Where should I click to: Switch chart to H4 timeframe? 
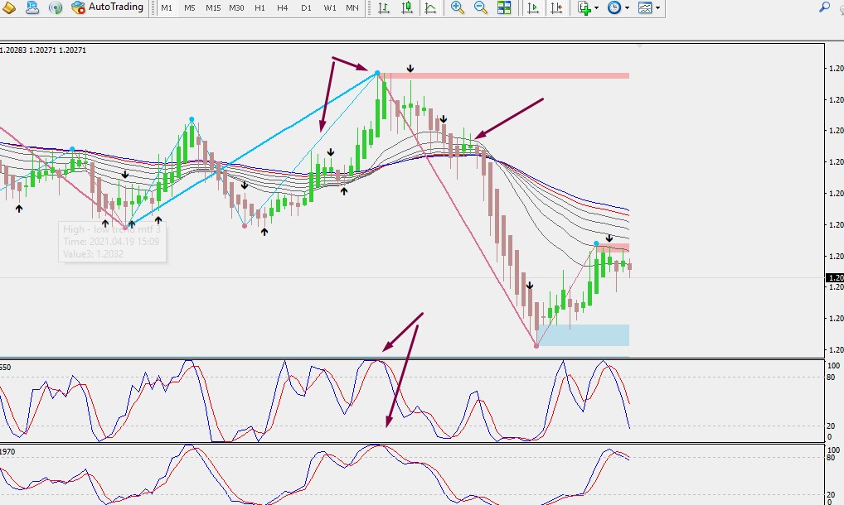point(283,8)
